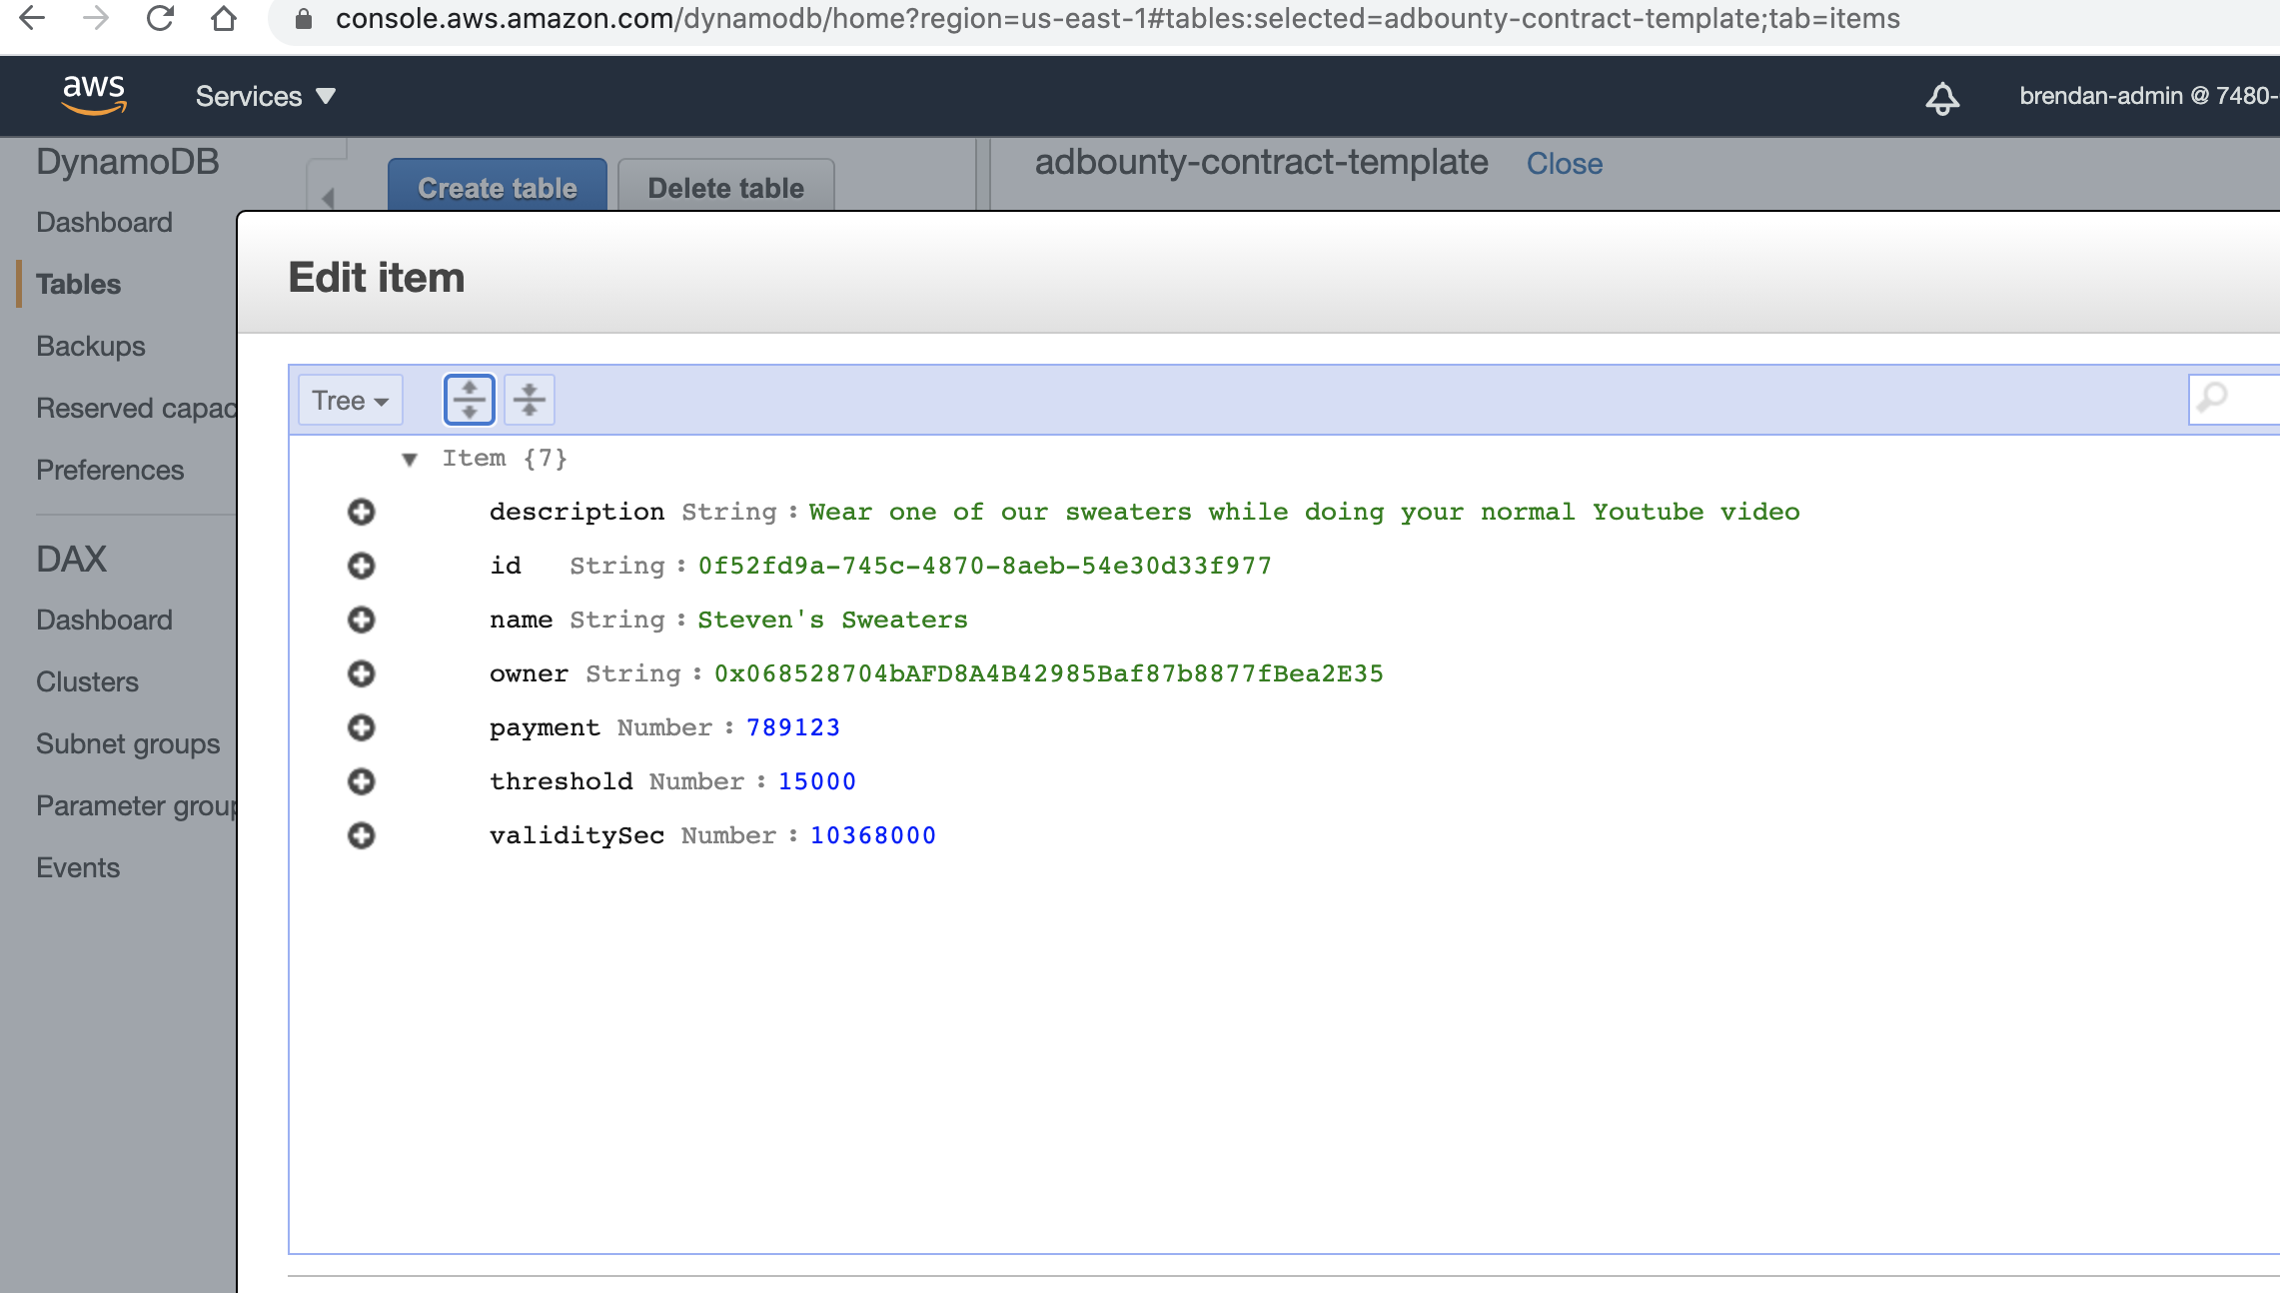Click the plus icon next to id row
Screen dimensions: 2280x1293
click(x=361, y=566)
